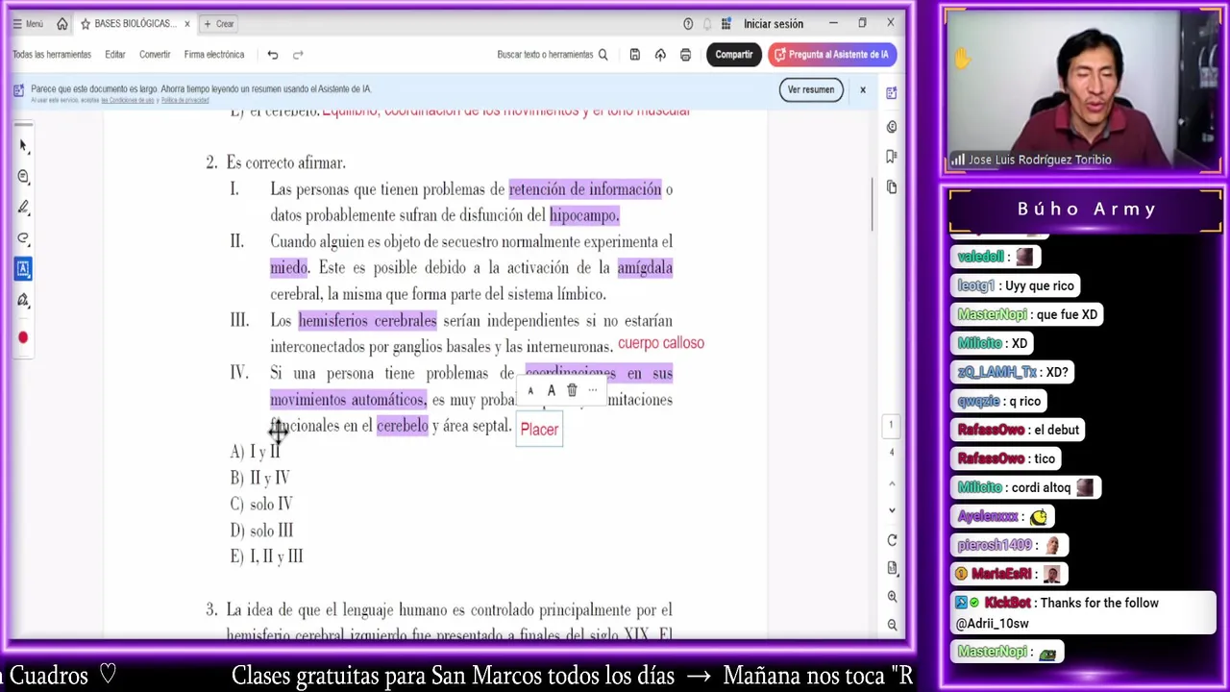Upload to cloud icon in toolbar
The width and height of the screenshot is (1230, 692).
(x=660, y=55)
